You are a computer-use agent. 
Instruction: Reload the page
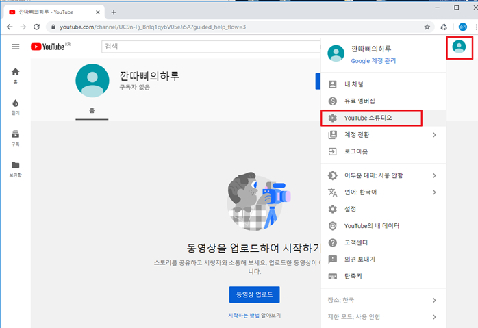point(36,27)
